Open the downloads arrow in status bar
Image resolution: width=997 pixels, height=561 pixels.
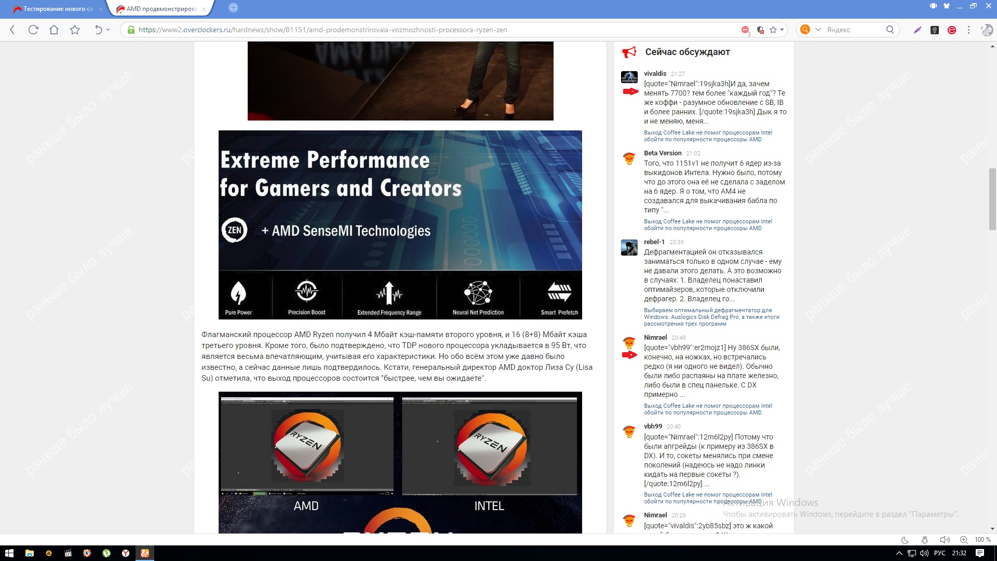tap(924, 540)
